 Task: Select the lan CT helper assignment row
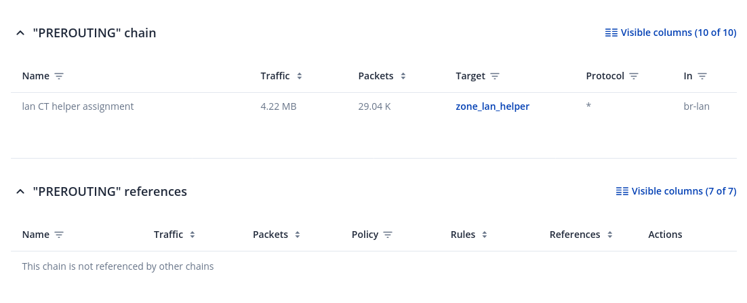pyautogui.click(x=78, y=106)
